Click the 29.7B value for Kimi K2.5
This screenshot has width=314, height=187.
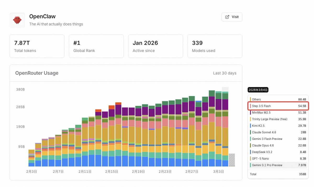[x=302, y=126]
